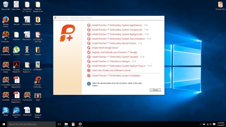The height and width of the screenshot is (127, 226).
Task: Open Premier Plus icon at top-right desktop
Action: coord(221,5)
